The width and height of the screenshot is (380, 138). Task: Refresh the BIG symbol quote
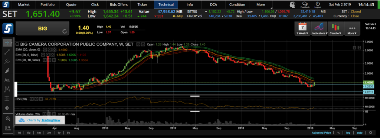(x=65, y=31)
